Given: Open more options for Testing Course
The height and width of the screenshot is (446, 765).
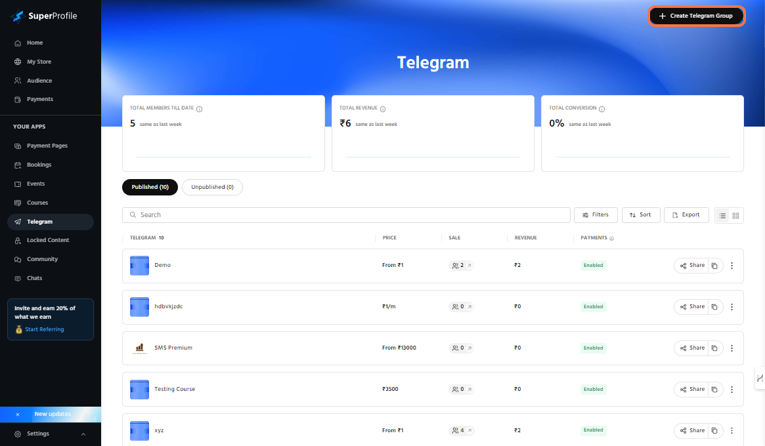Looking at the screenshot, I should (x=732, y=390).
